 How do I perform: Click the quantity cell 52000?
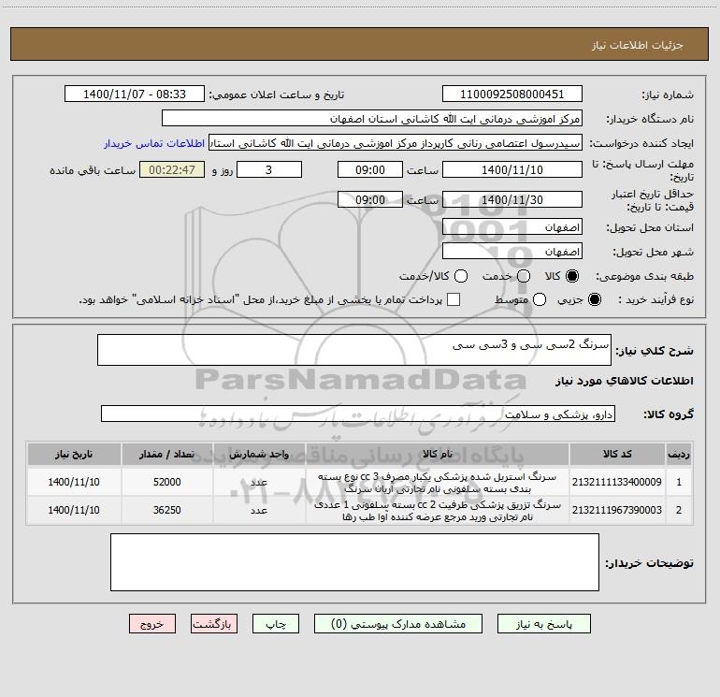(x=166, y=482)
